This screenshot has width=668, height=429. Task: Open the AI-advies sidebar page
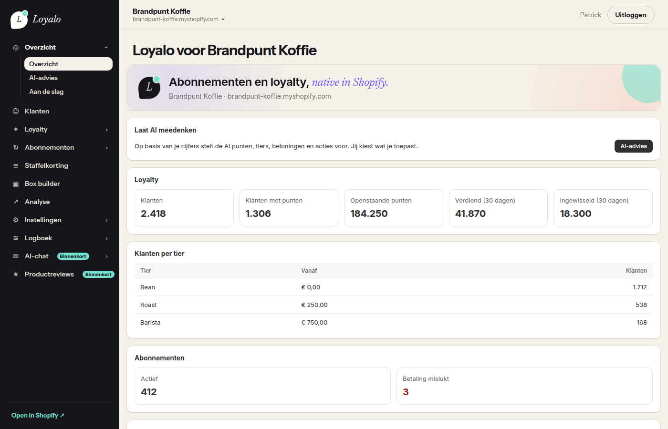tap(68, 78)
